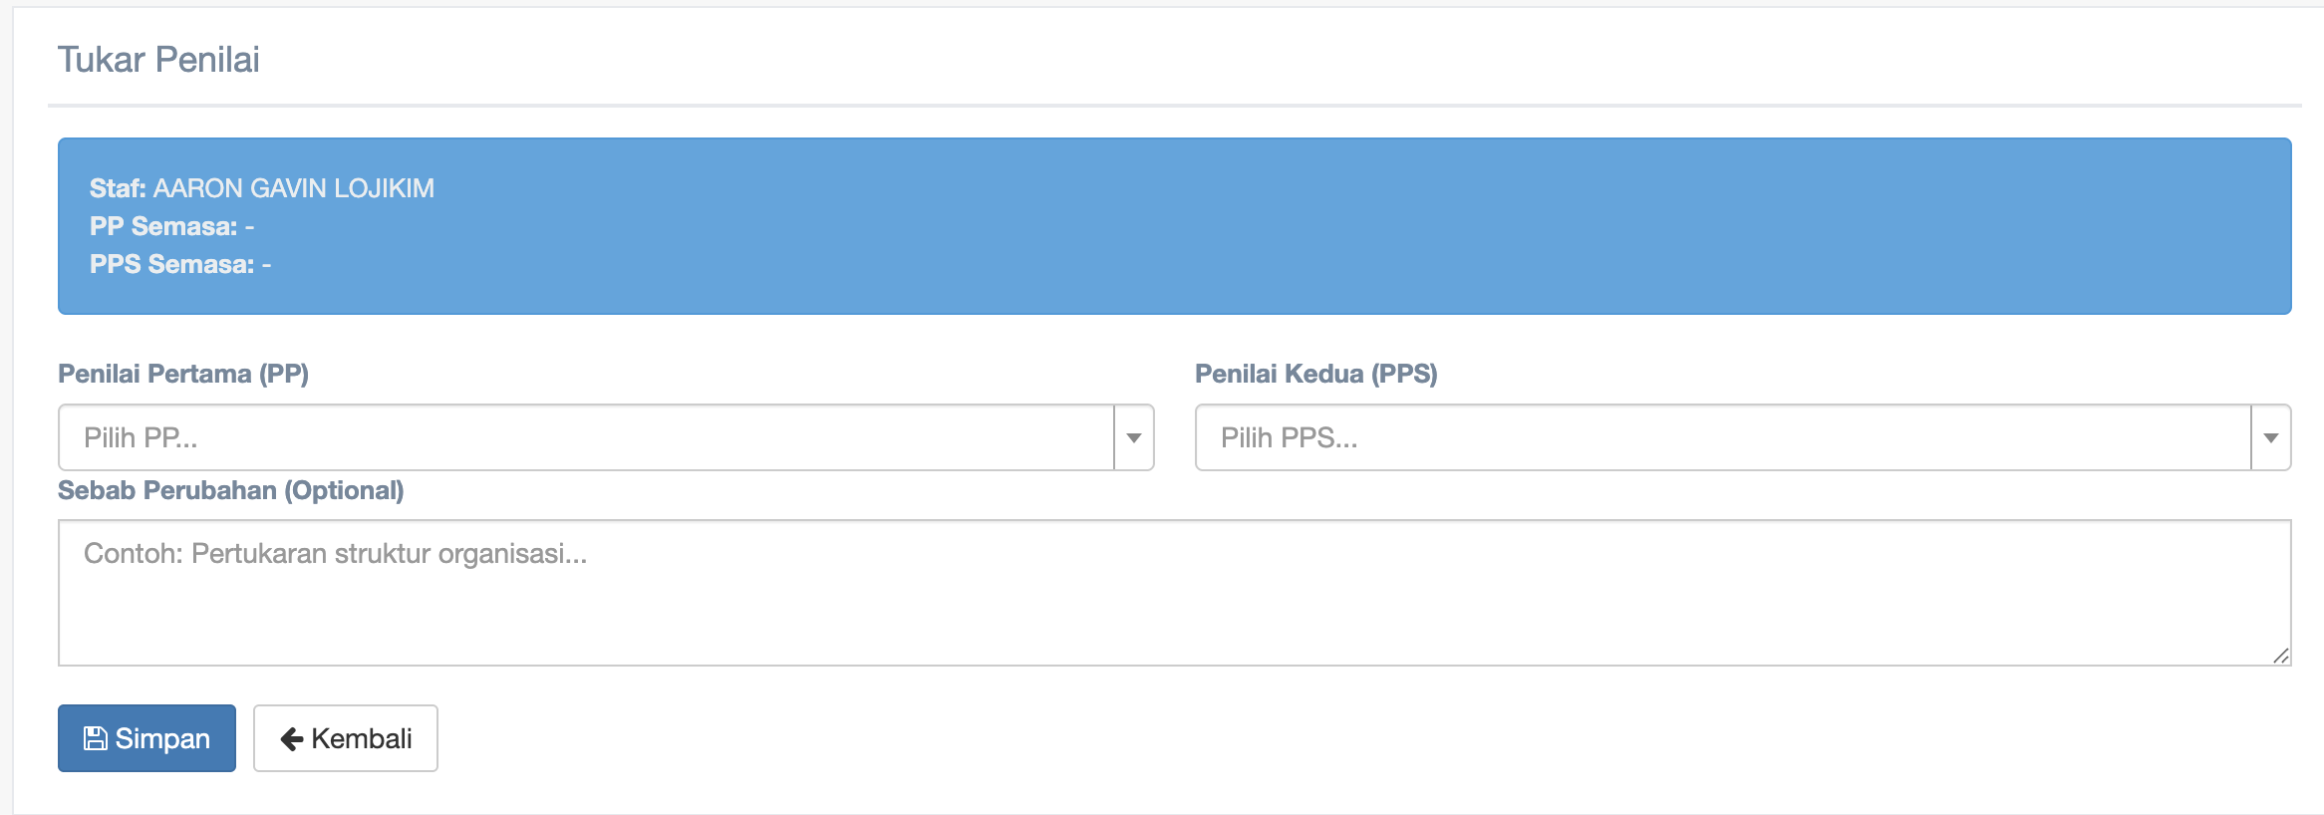The width and height of the screenshot is (2324, 815).
Task: Click the "Staf:" label text
Action: 118,188
